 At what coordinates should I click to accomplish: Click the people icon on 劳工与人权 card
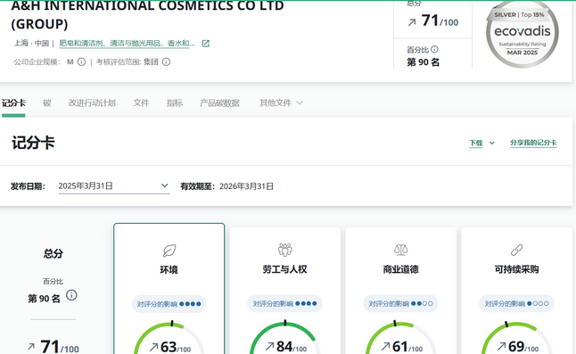pyautogui.click(x=285, y=250)
